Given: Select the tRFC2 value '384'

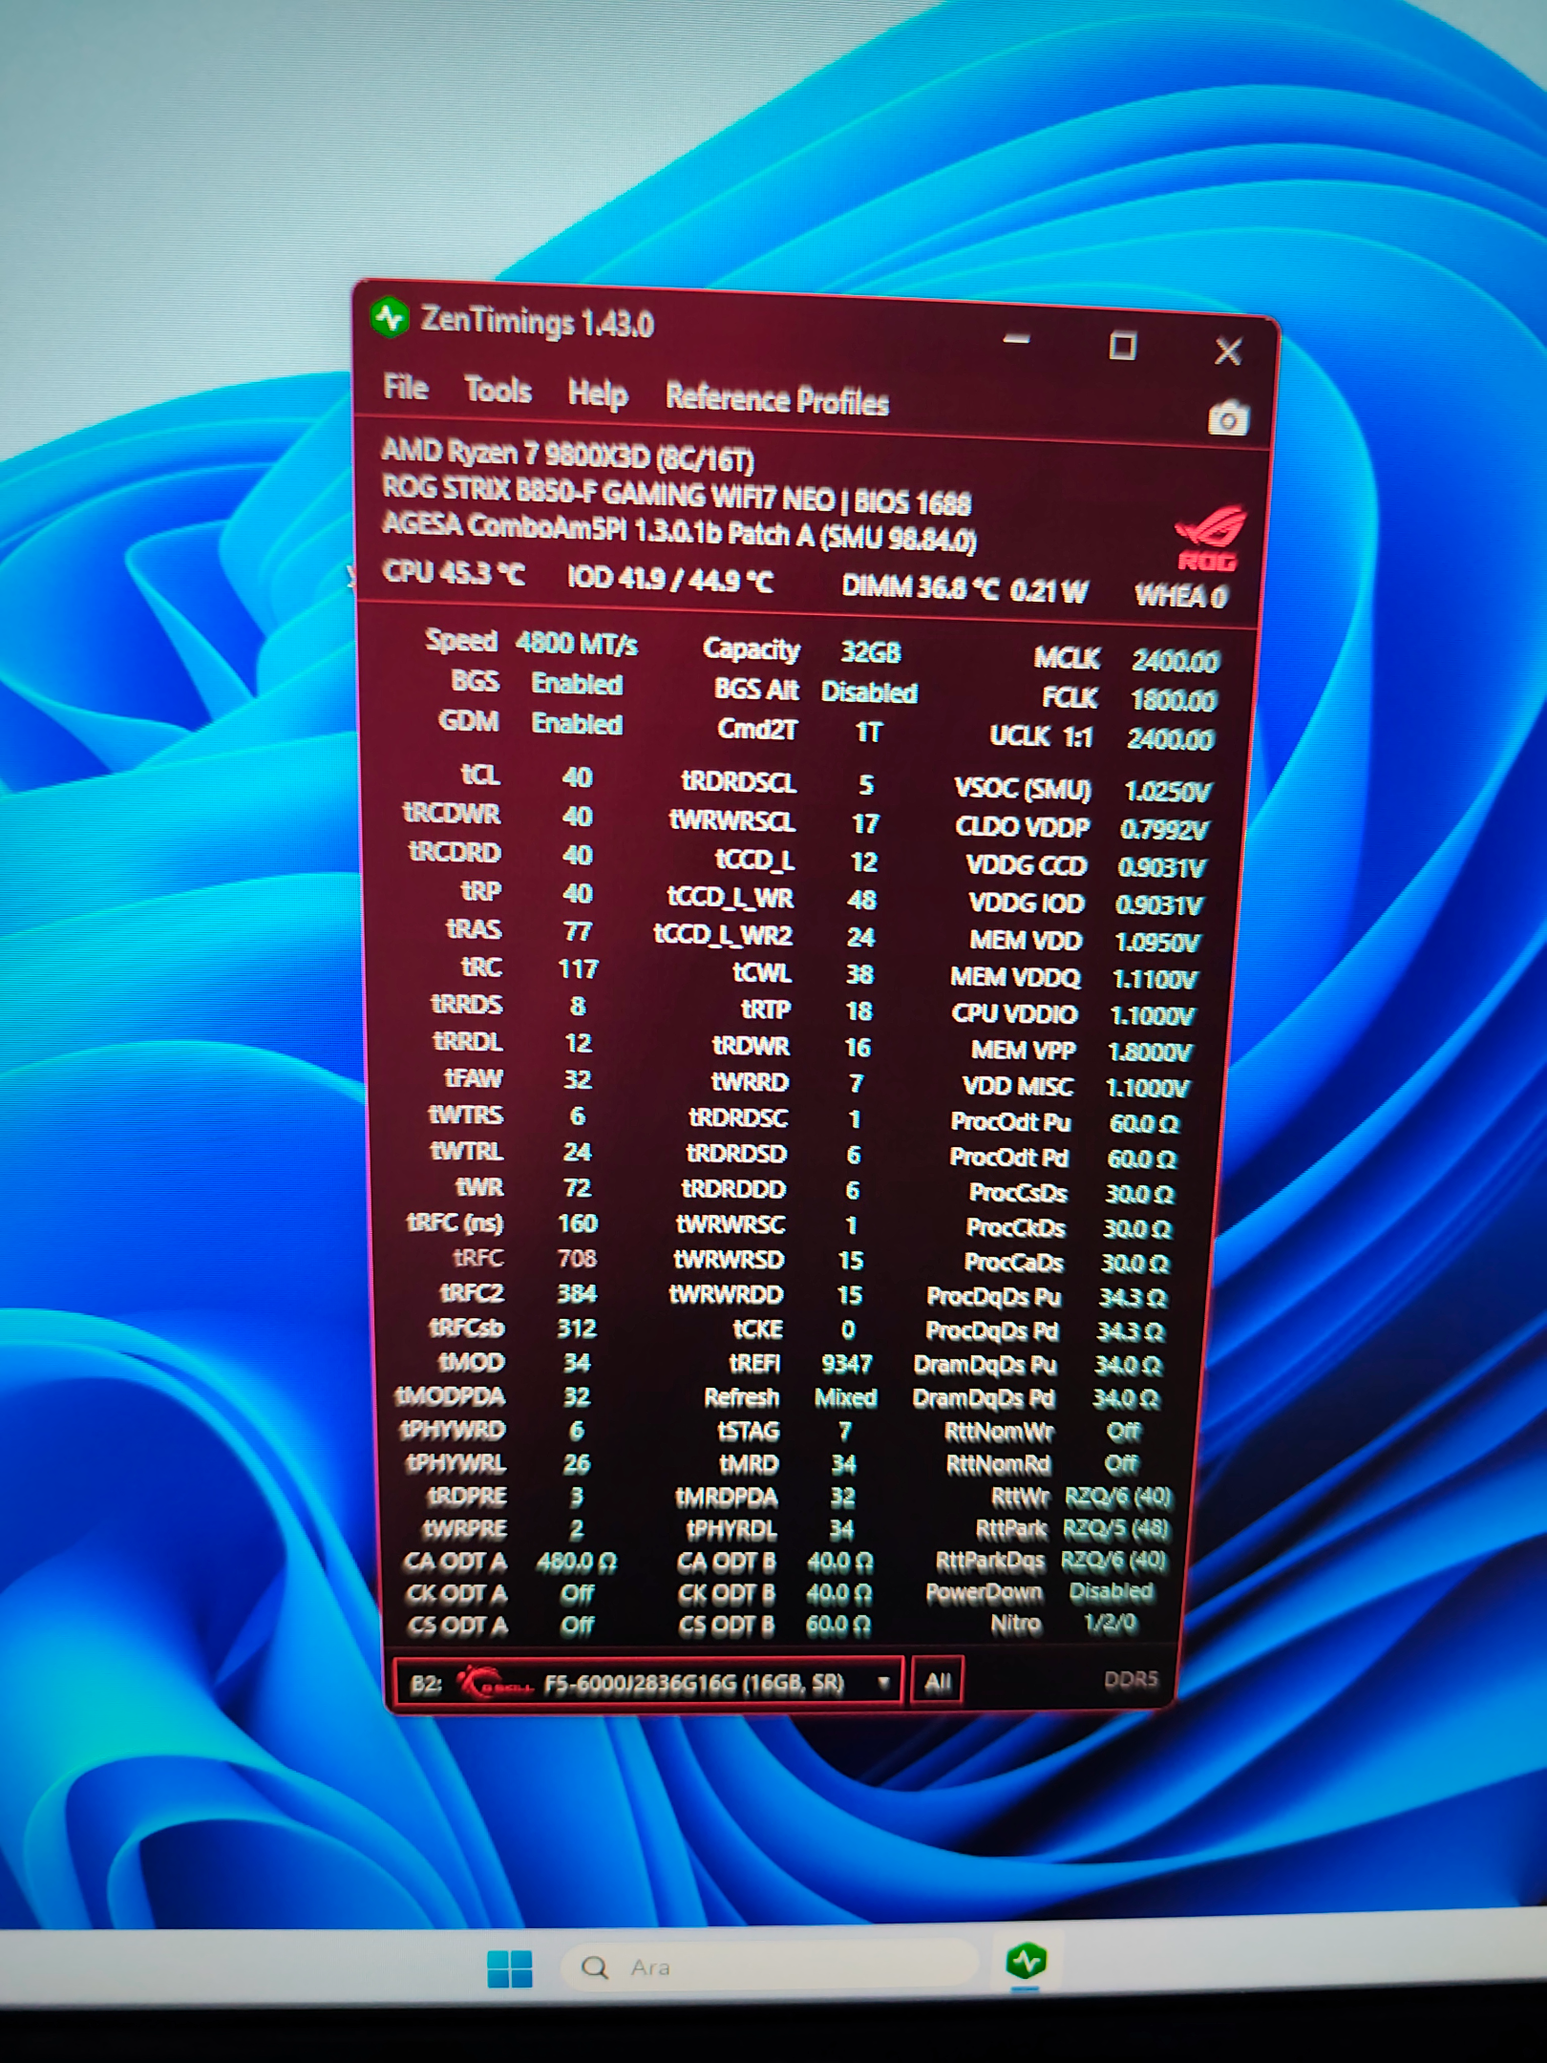Looking at the screenshot, I should (x=577, y=1293).
